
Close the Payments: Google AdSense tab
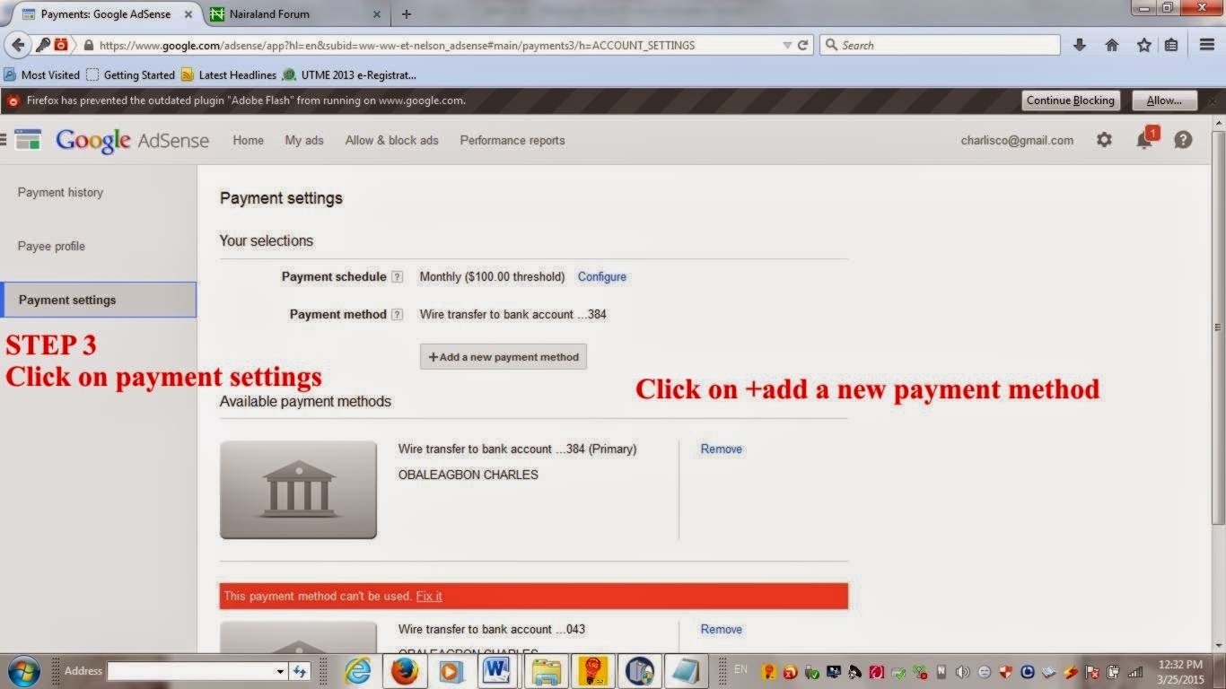click(x=188, y=14)
